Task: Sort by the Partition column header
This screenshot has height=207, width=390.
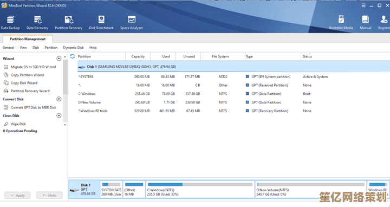Action: 101,56
